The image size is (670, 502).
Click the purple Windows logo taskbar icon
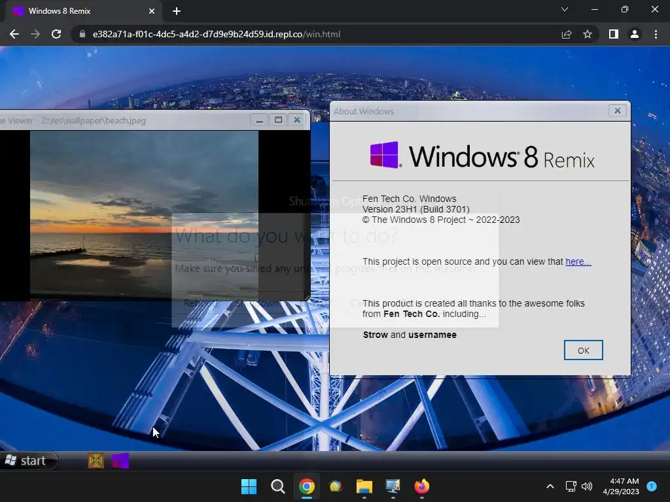tap(120, 461)
